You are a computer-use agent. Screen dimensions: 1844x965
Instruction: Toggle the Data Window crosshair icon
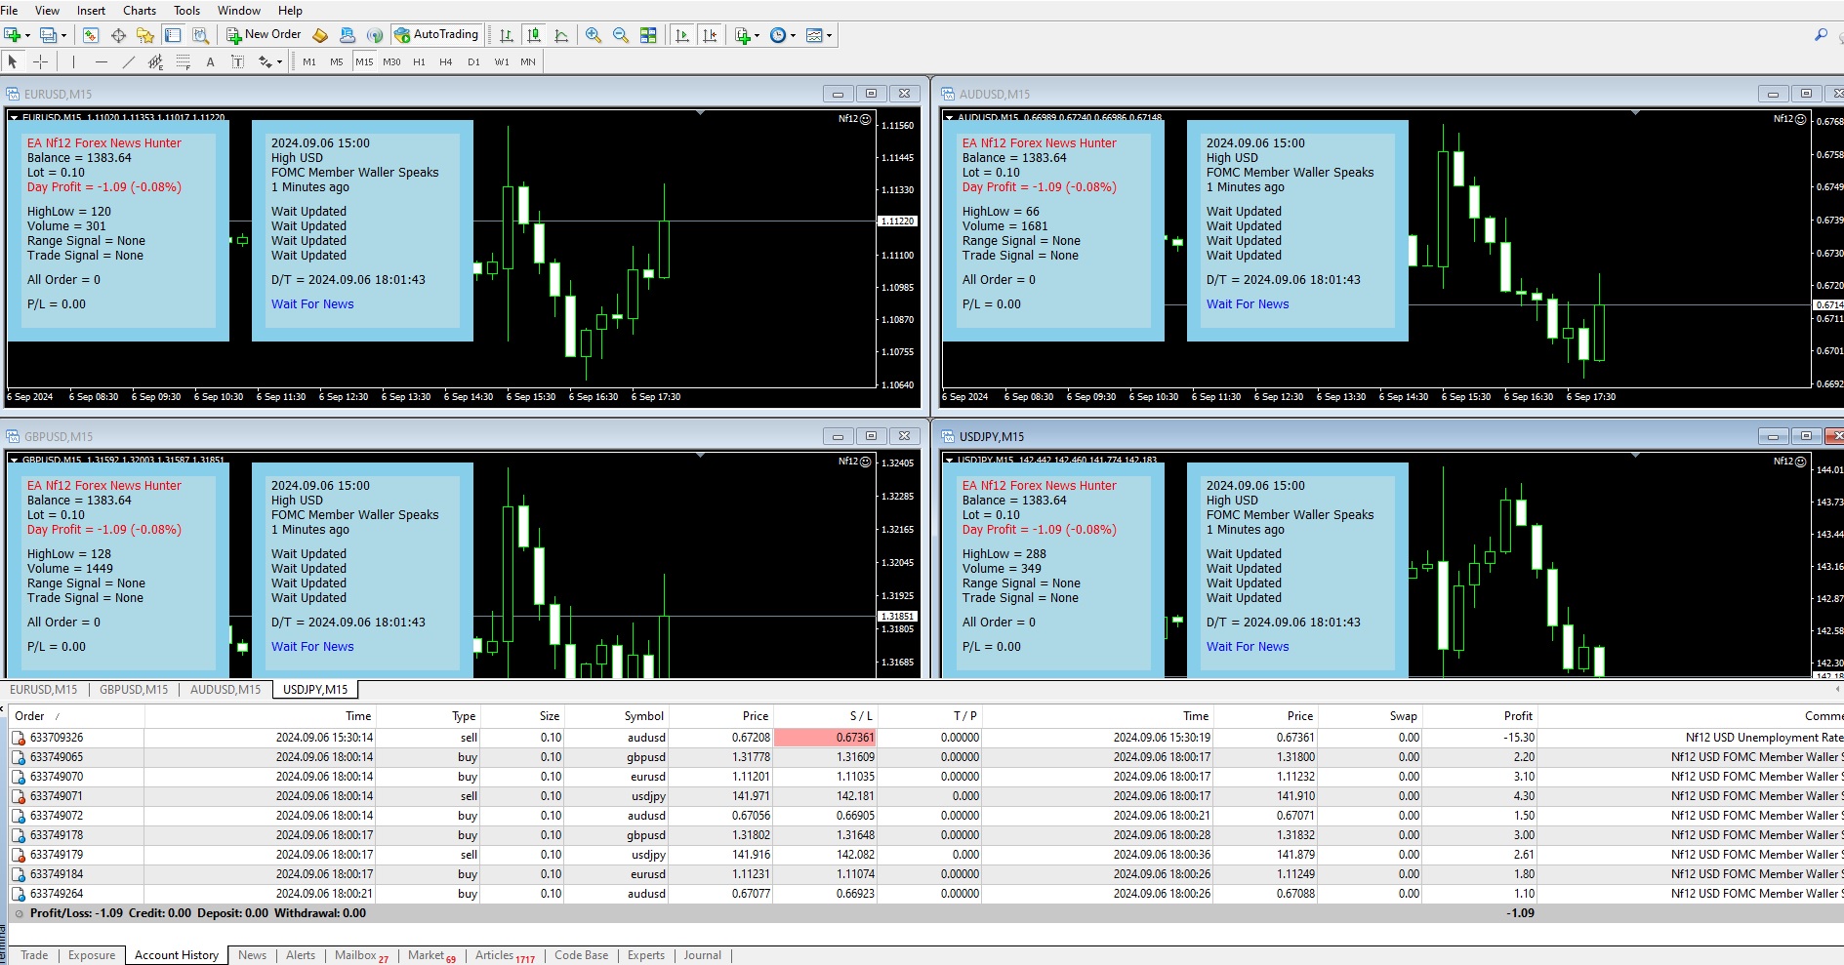(x=118, y=35)
